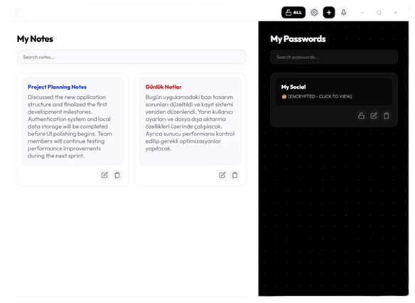The height and width of the screenshot is (303, 415).
Task: Reveal encrypted My Social password text
Action: point(320,97)
